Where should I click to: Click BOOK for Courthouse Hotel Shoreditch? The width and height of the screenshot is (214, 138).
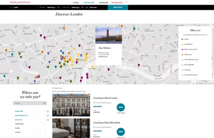coord(121,132)
